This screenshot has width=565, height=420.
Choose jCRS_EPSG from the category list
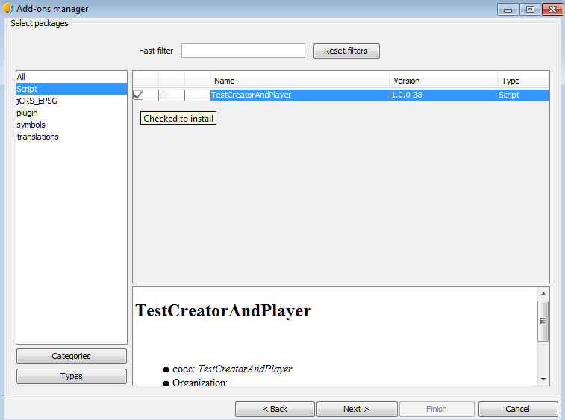click(37, 101)
